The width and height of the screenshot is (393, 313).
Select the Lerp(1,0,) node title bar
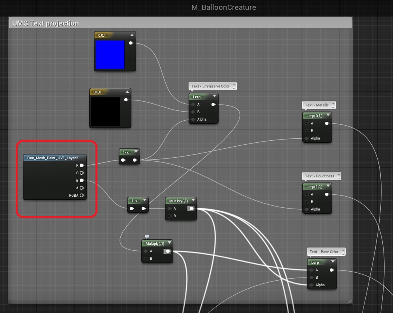317,187
